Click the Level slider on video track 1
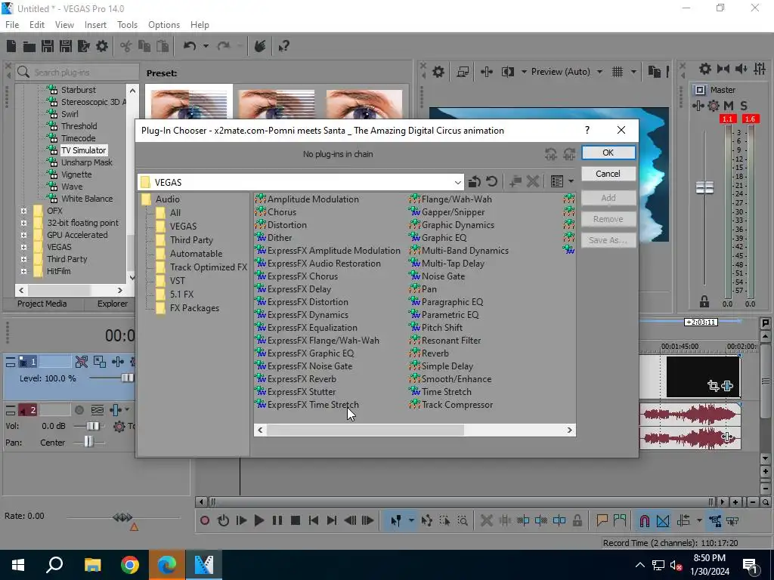 pyautogui.click(x=127, y=378)
